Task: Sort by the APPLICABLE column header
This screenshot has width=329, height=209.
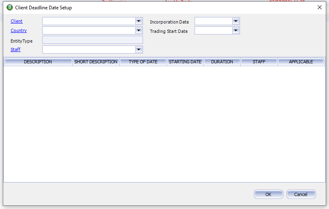Action: coord(301,62)
